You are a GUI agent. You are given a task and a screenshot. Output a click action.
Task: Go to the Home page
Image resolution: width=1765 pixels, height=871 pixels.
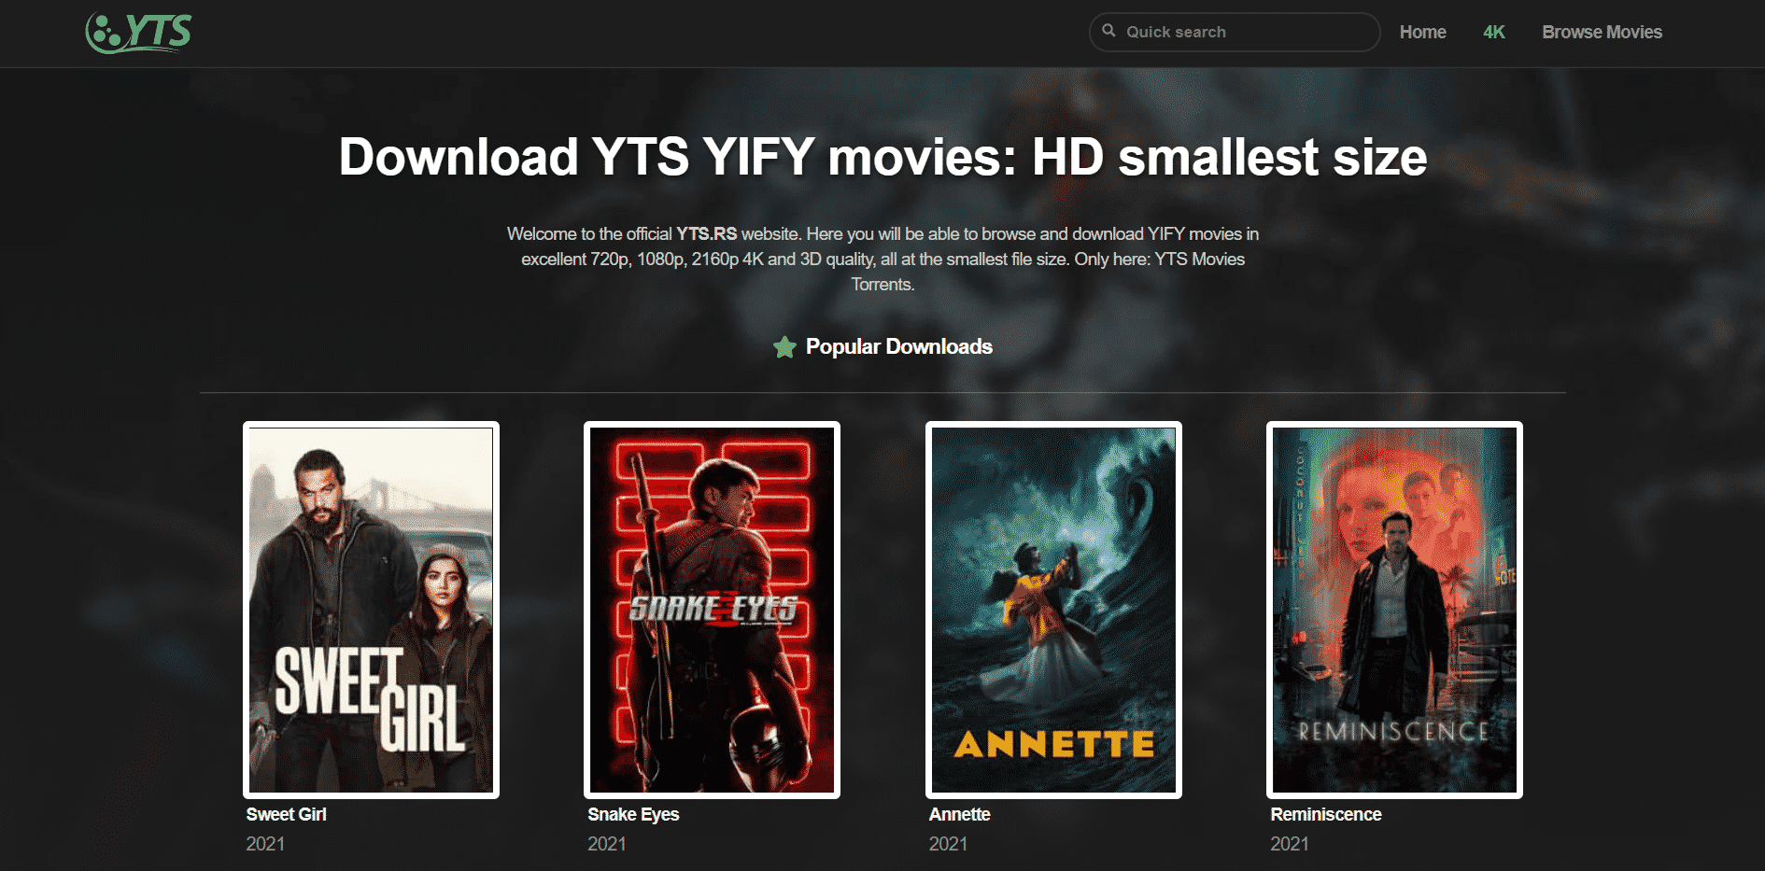coord(1422,32)
